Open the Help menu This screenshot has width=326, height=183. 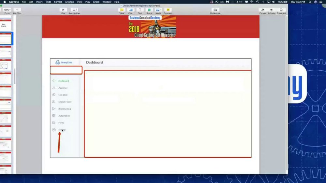117,2
